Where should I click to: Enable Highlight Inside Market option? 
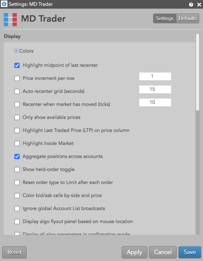17,143
